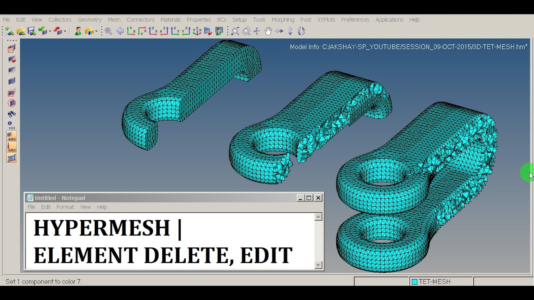The width and height of the screenshot is (534, 300).
Task: Click the circle zoom icon
Action: 246,31
